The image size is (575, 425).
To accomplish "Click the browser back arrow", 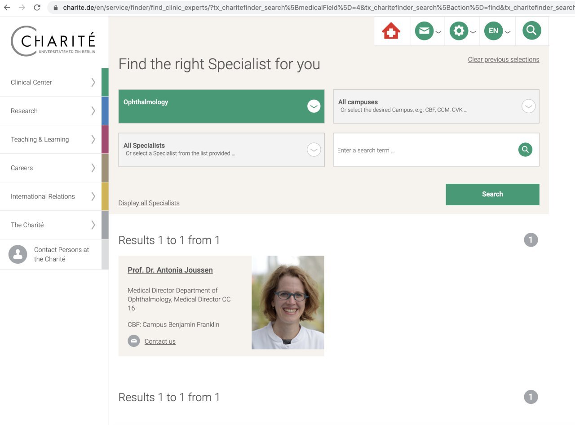I will [7, 8].
